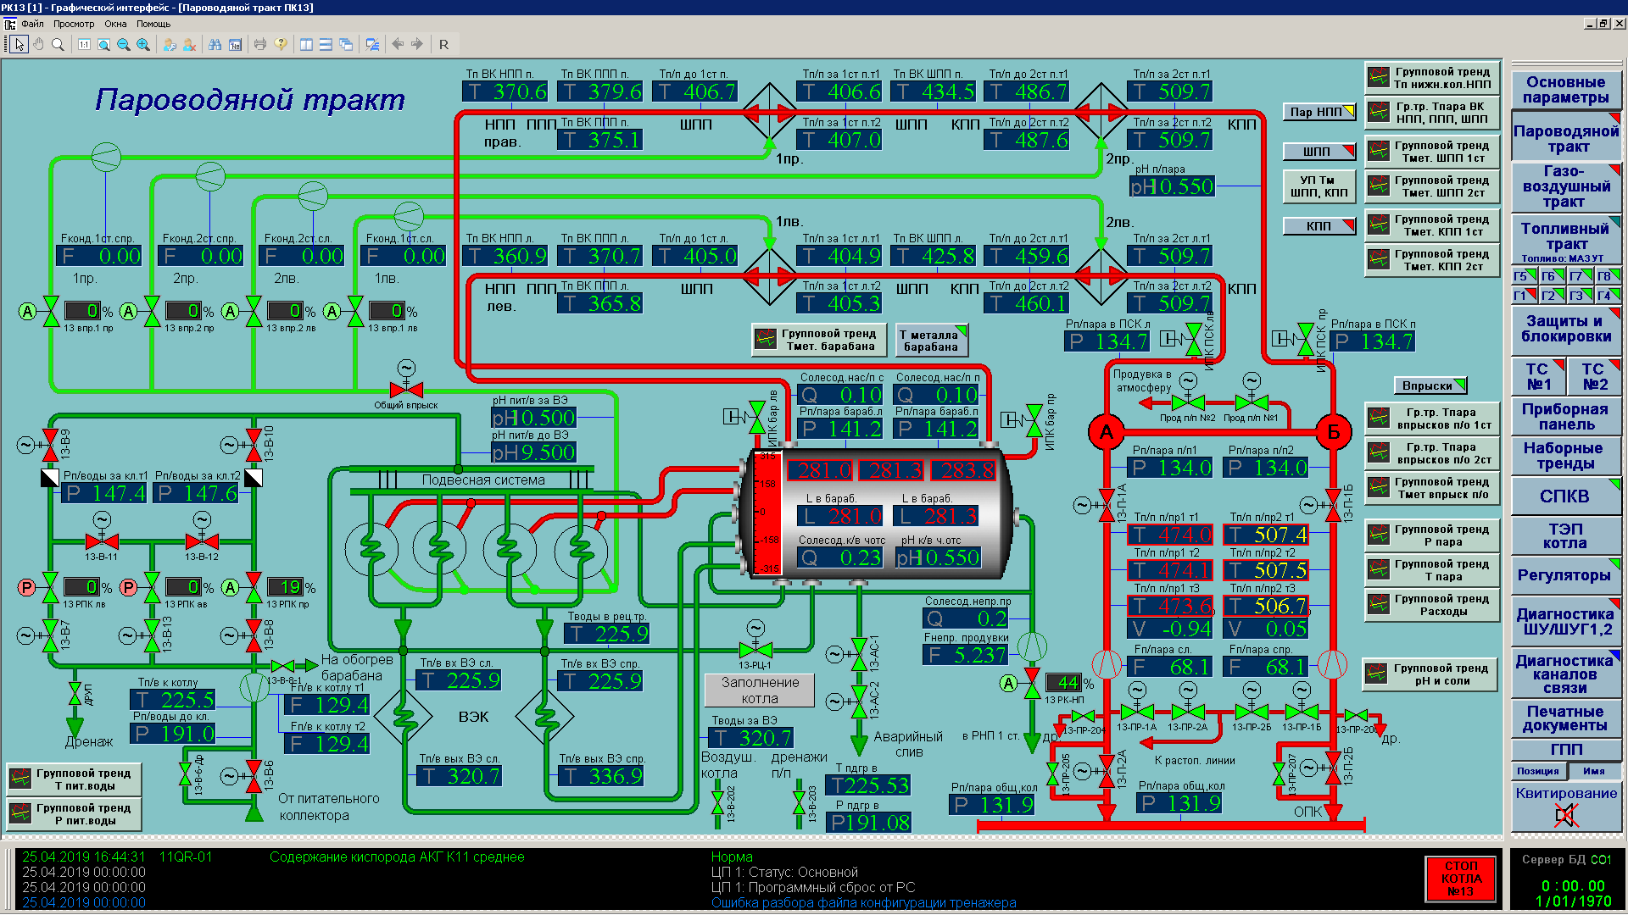Zoom out with minus magnifier icon

tap(124, 44)
